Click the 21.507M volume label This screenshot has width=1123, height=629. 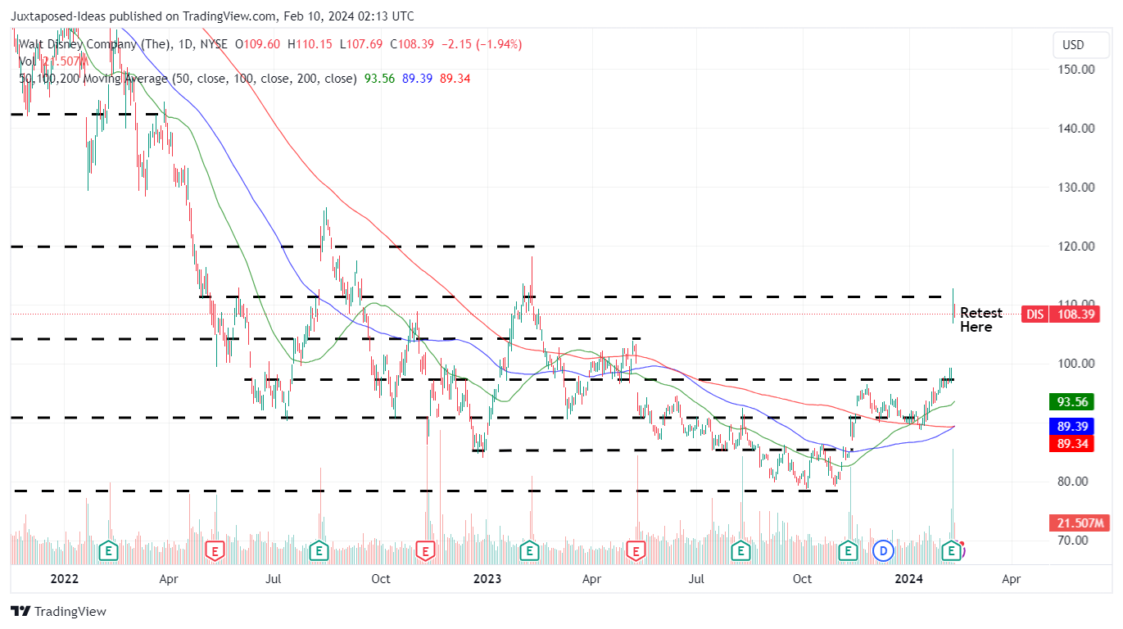(x=1079, y=523)
